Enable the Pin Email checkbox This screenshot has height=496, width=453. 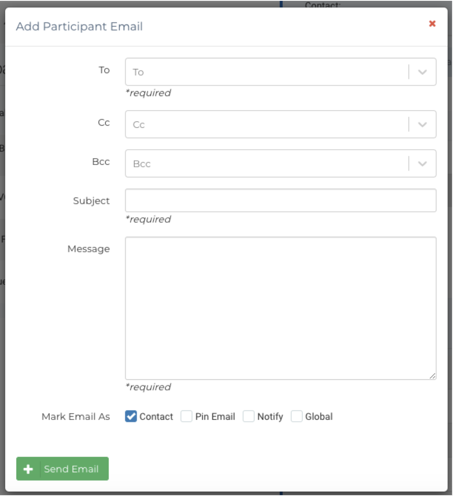tap(187, 416)
